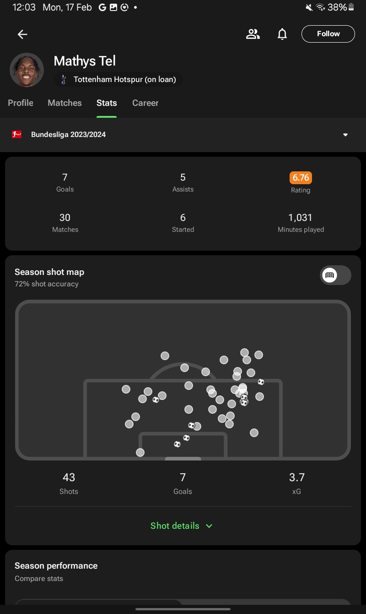Switch to the Profile tab
Image resolution: width=366 pixels, height=614 pixels.
pyautogui.click(x=21, y=103)
